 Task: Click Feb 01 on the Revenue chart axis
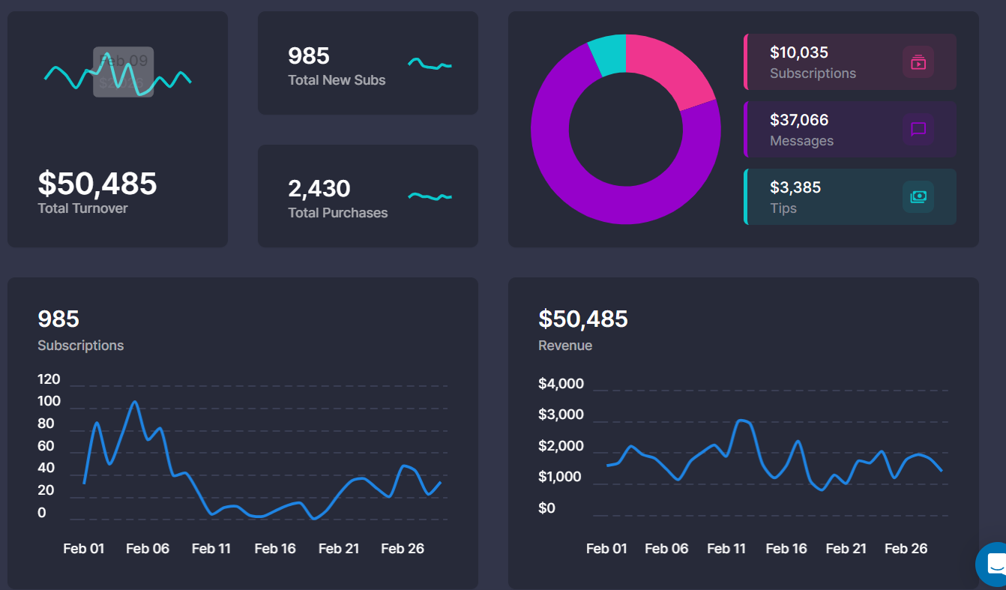pos(606,549)
